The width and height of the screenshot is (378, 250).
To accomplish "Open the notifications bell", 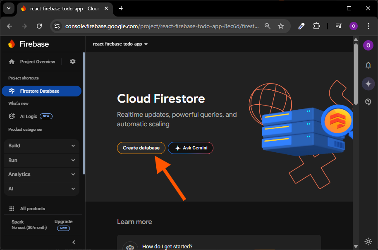I will (368, 65).
